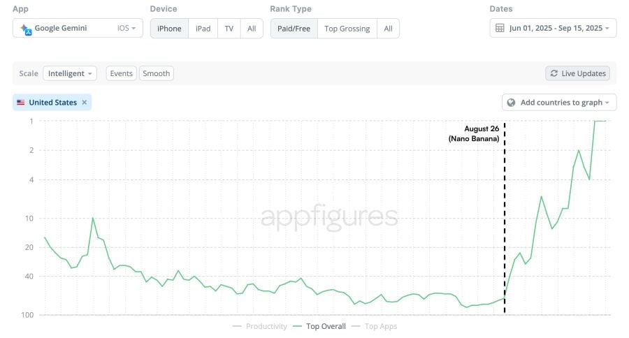Image resolution: width=629 pixels, height=338 pixels.
Task: Open the Google Gemini app dropdown
Action: pos(78,28)
